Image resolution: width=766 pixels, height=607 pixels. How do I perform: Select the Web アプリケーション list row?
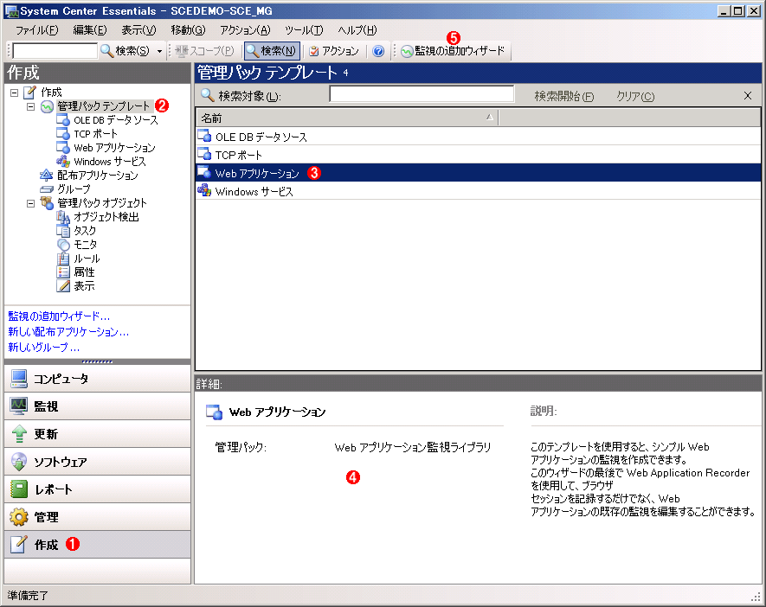point(479,173)
